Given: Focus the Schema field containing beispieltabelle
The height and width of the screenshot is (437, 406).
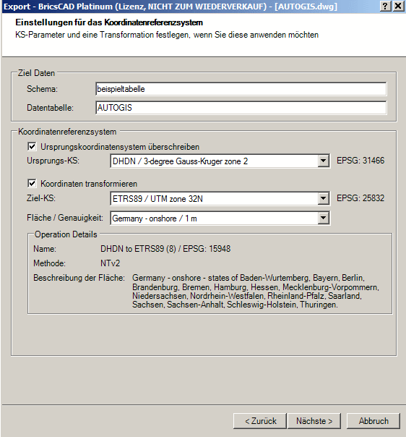Looking at the screenshot, I should click(241, 89).
